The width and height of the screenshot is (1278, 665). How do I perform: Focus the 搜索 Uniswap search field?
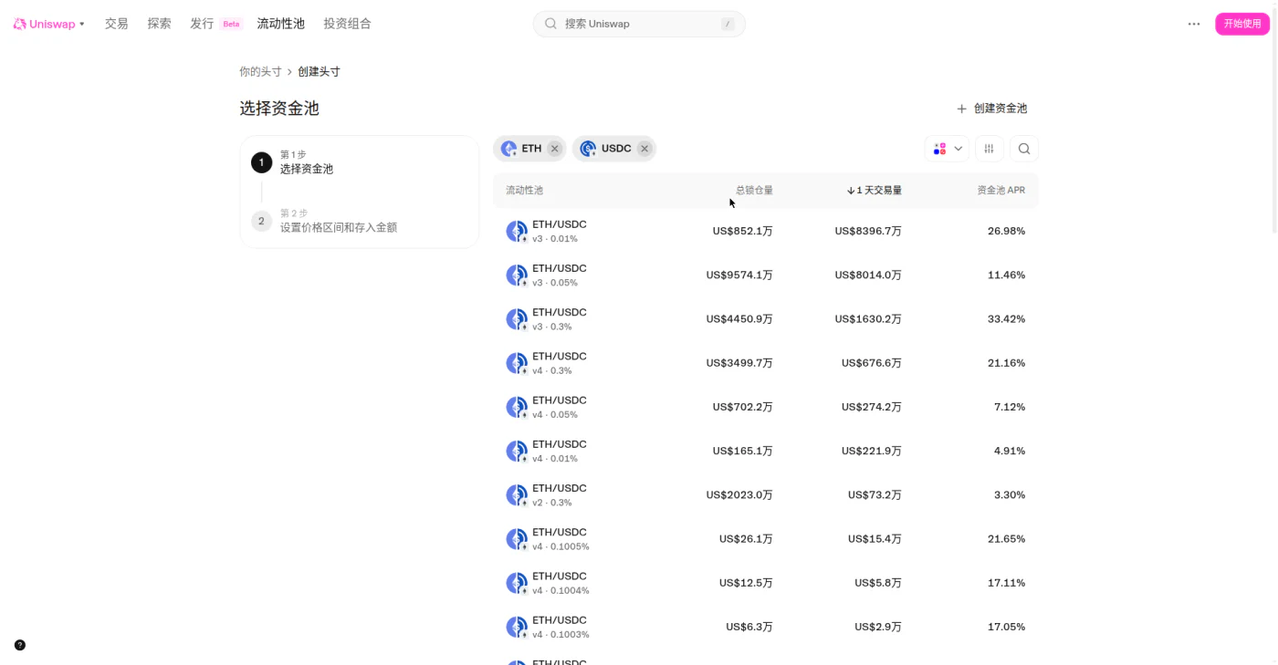pyautogui.click(x=639, y=24)
